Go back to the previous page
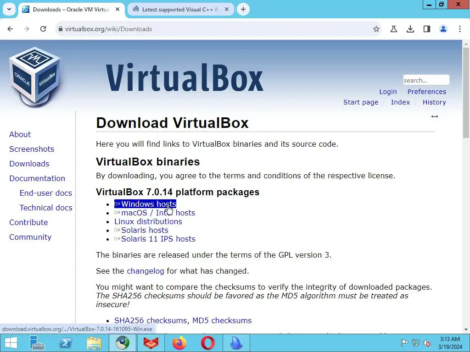470x352 pixels. (x=10, y=29)
